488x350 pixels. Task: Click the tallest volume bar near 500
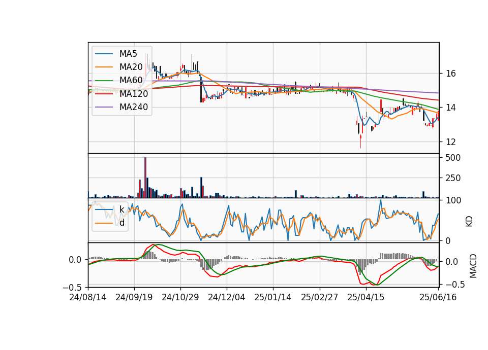[145, 178]
